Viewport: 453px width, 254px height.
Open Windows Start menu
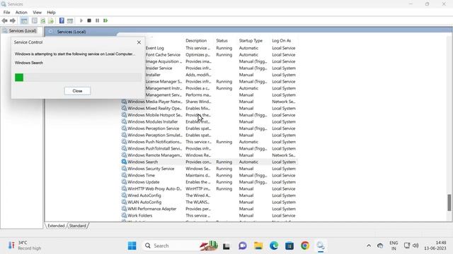point(132,246)
